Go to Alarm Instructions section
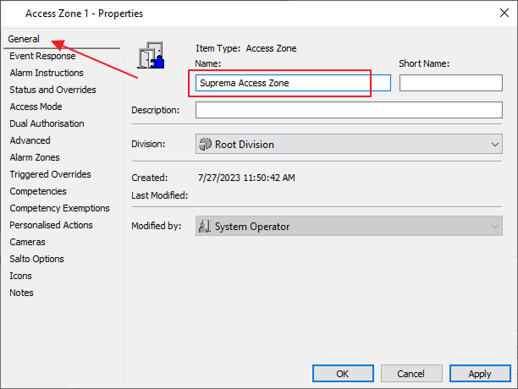Screen dimensions: 518x389 coord(47,73)
